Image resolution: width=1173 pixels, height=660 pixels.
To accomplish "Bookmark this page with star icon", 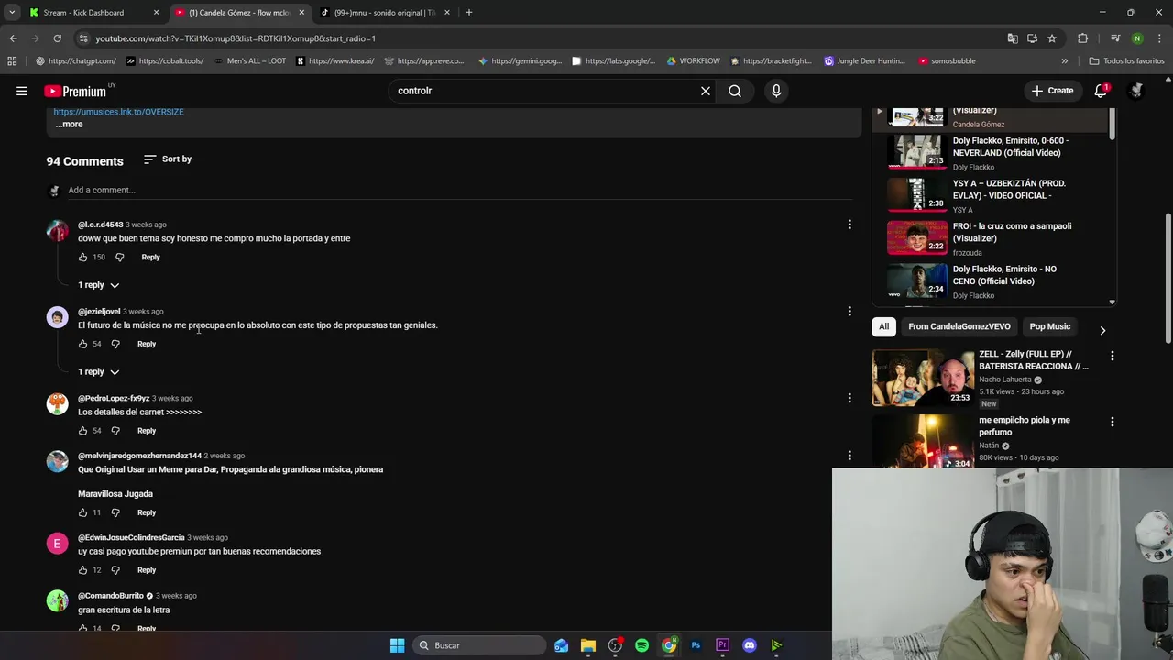I will click(1052, 38).
